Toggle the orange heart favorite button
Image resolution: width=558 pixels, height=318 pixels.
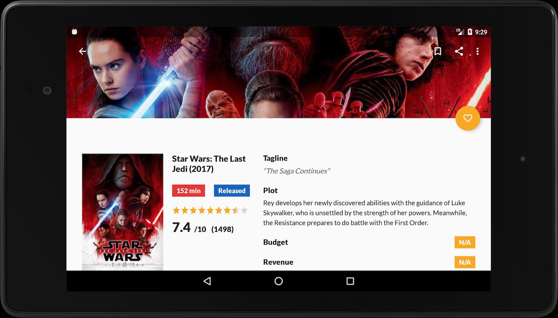[x=467, y=118]
